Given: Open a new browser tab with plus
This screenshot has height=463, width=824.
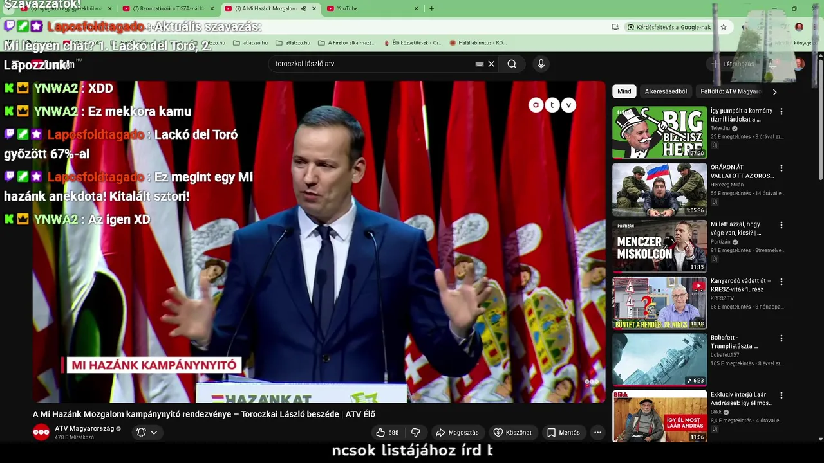Looking at the screenshot, I should click(x=431, y=8).
